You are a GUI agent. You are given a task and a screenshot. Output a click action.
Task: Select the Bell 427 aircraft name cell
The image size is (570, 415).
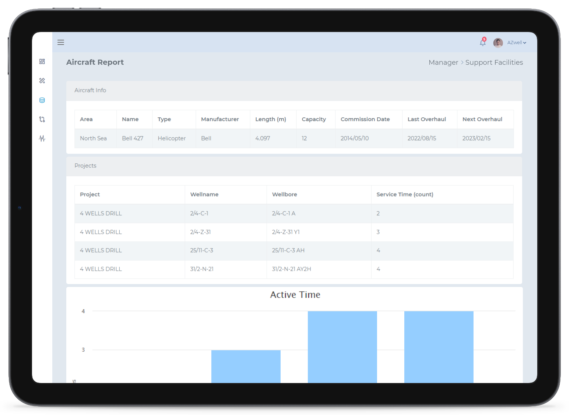[133, 138]
